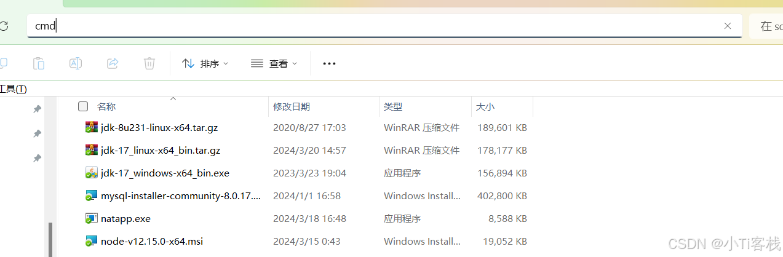Image resolution: width=783 pixels, height=257 pixels.
Task: Click the natapp.exe file icon
Action: click(91, 218)
